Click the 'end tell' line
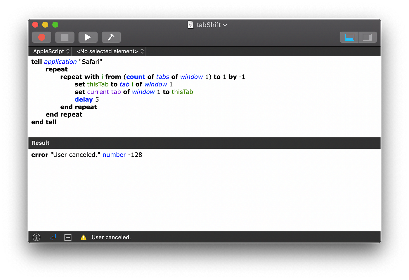The height and width of the screenshot is (280, 409). 44,122
